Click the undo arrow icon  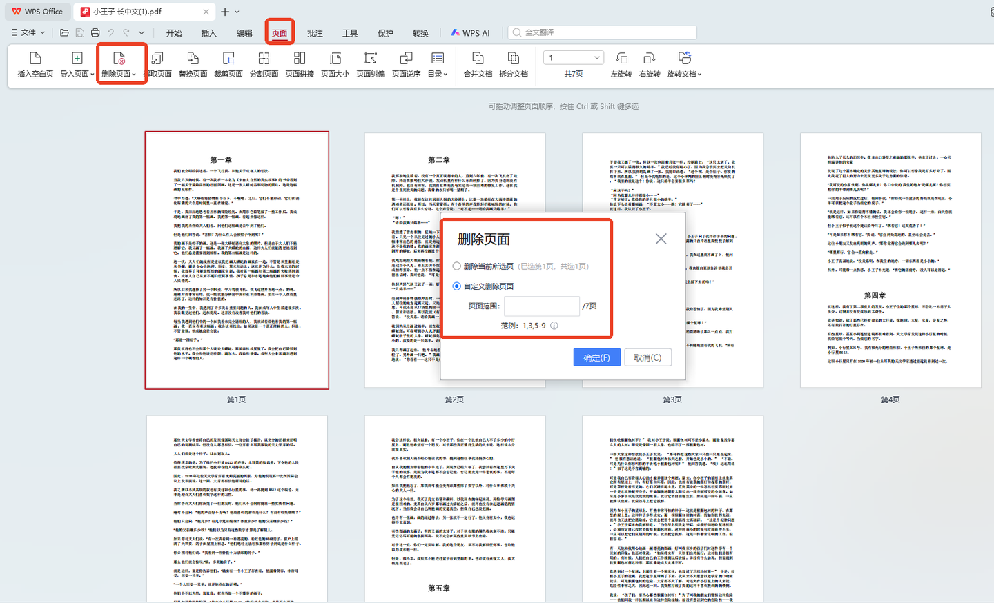pos(110,32)
